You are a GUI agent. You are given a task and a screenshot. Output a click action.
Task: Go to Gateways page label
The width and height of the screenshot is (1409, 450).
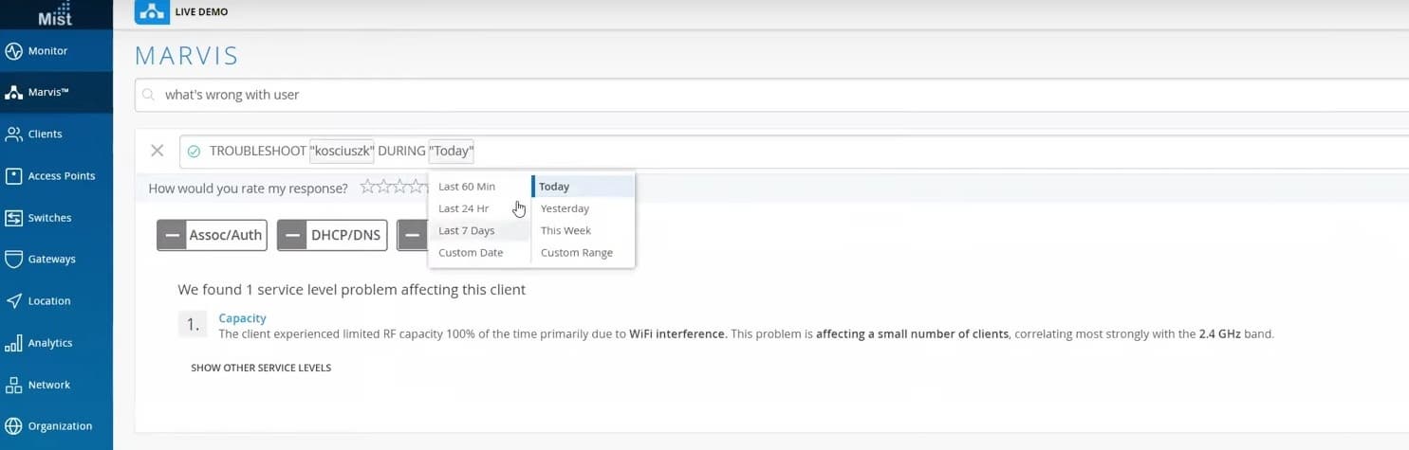(51, 260)
